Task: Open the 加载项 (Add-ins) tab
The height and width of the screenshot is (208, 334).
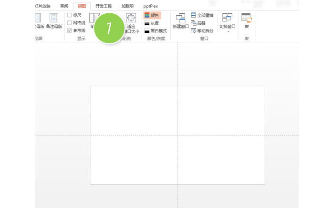Action: (127, 6)
